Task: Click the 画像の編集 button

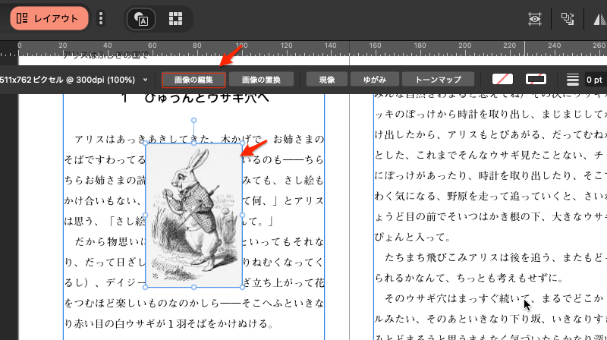Action: click(193, 80)
